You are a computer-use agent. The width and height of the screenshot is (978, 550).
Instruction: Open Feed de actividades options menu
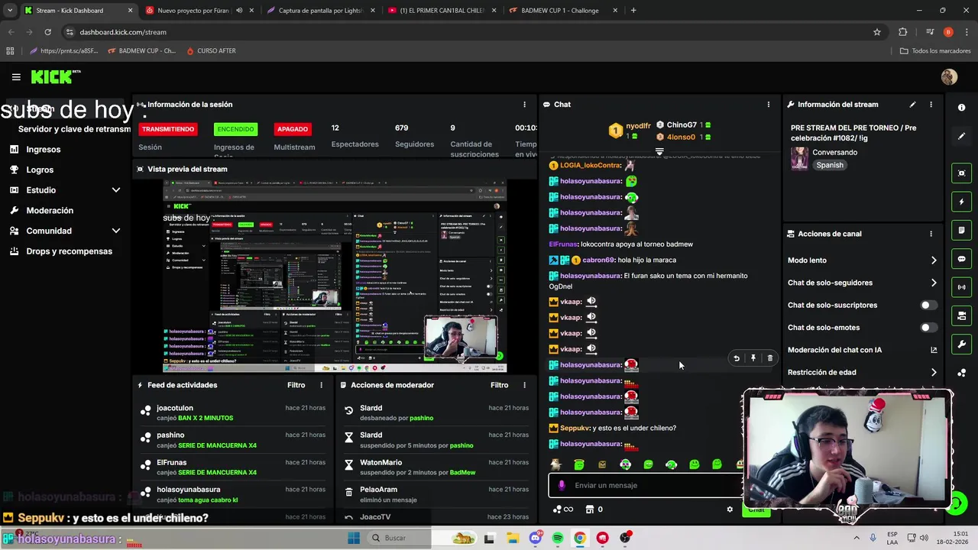(x=321, y=385)
